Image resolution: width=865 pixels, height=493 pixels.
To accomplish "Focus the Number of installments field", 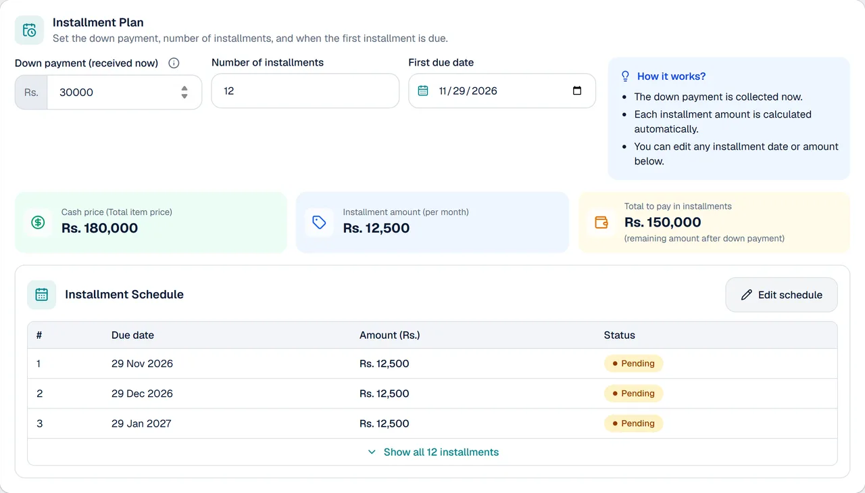I will (x=305, y=91).
